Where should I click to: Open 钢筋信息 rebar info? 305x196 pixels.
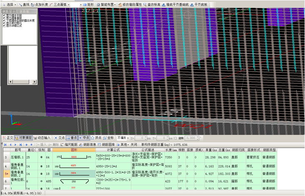88,145
